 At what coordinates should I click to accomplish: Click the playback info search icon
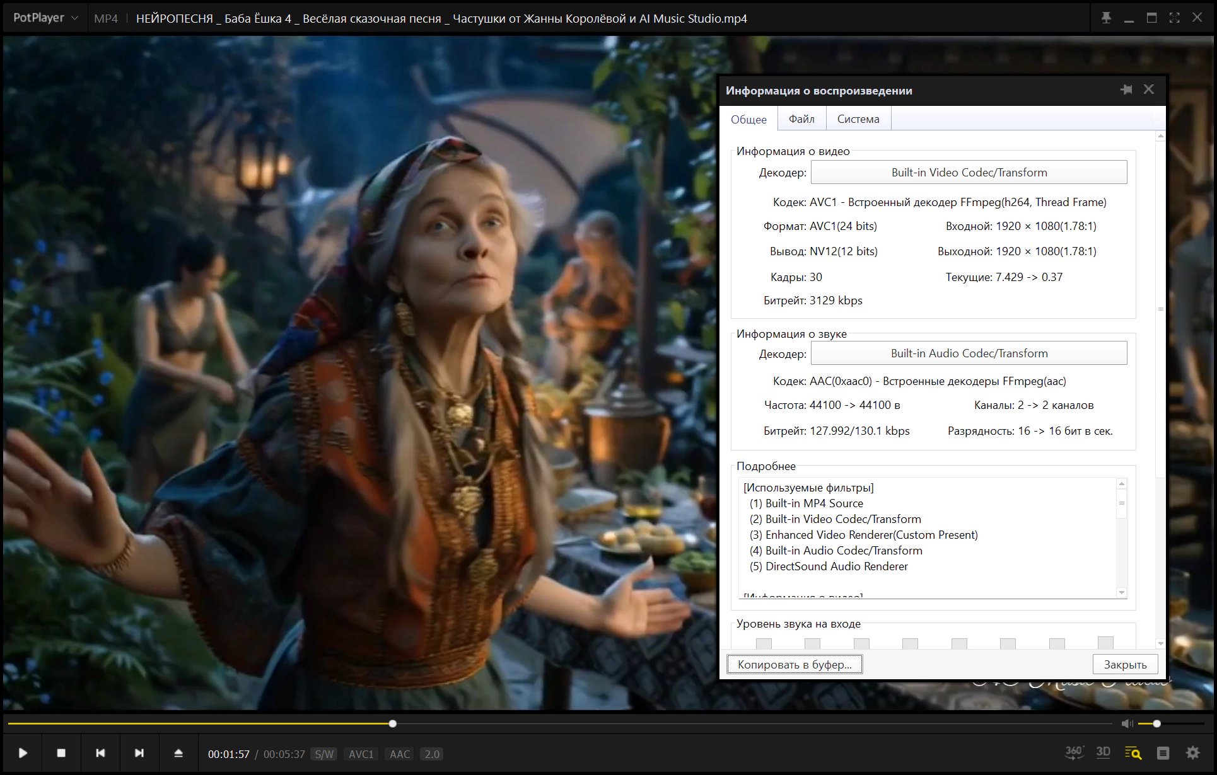click(1133, 753)
